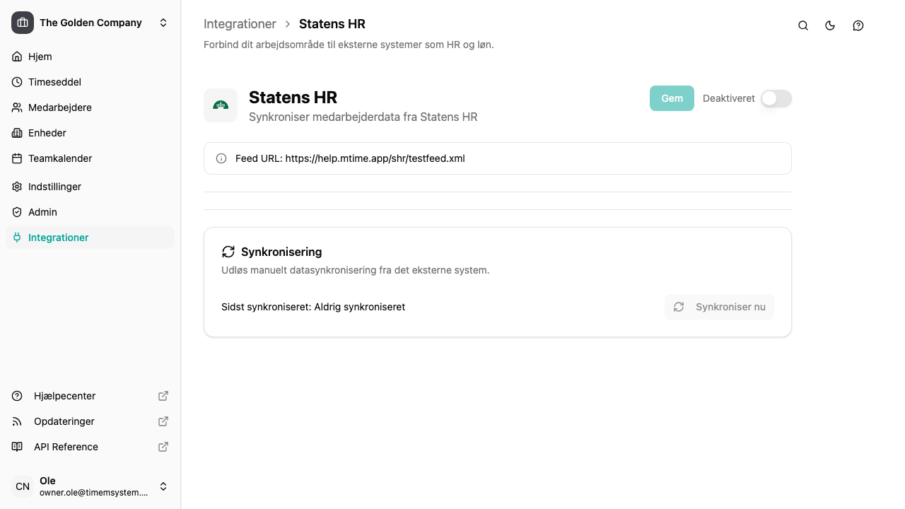Click the API Reference book icon
This screenshot has height=509, width=905.
point(17,447)
